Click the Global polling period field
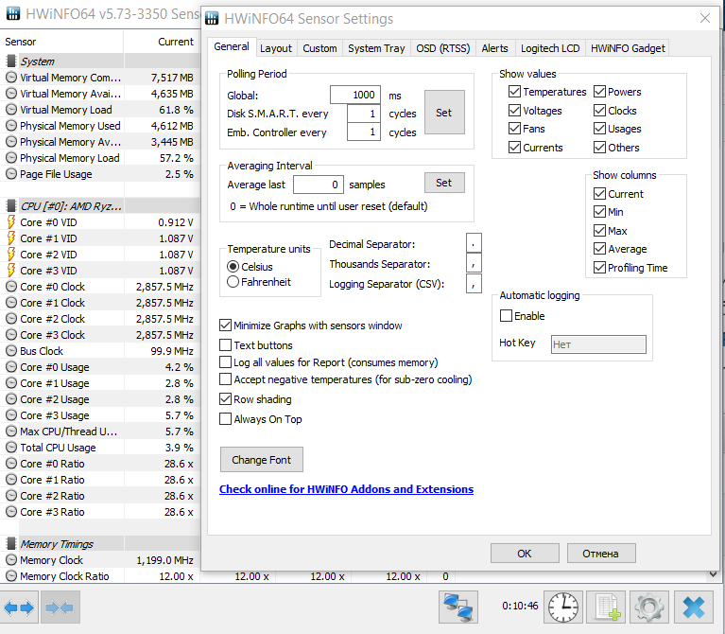 354,95
